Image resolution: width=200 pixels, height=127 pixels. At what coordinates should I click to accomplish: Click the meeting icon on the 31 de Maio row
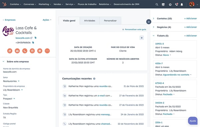65,86
